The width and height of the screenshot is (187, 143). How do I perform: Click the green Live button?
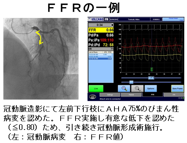click(96, 88)
